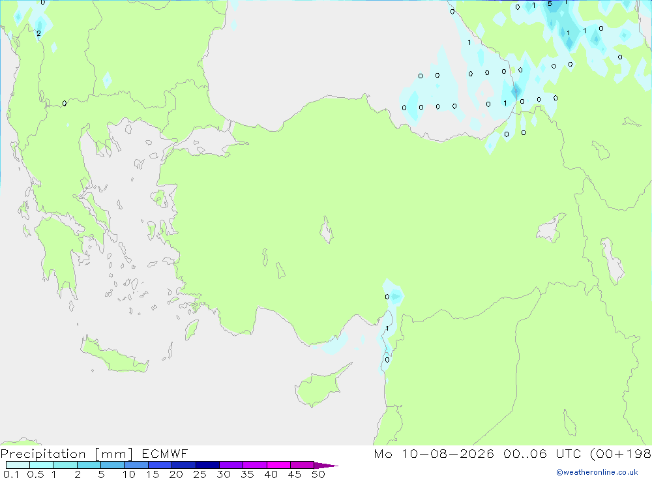The width and height of the screenshot is (652, 478).
Task: Click the 25–30 mm navy legend swatch
Action: [207, 465]
